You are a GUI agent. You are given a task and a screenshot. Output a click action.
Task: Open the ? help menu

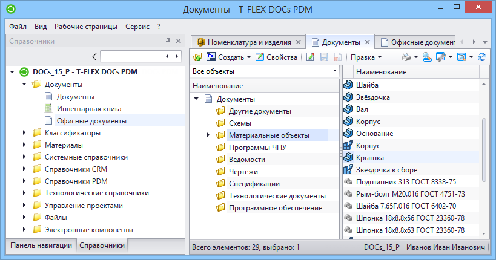point(159,27)
